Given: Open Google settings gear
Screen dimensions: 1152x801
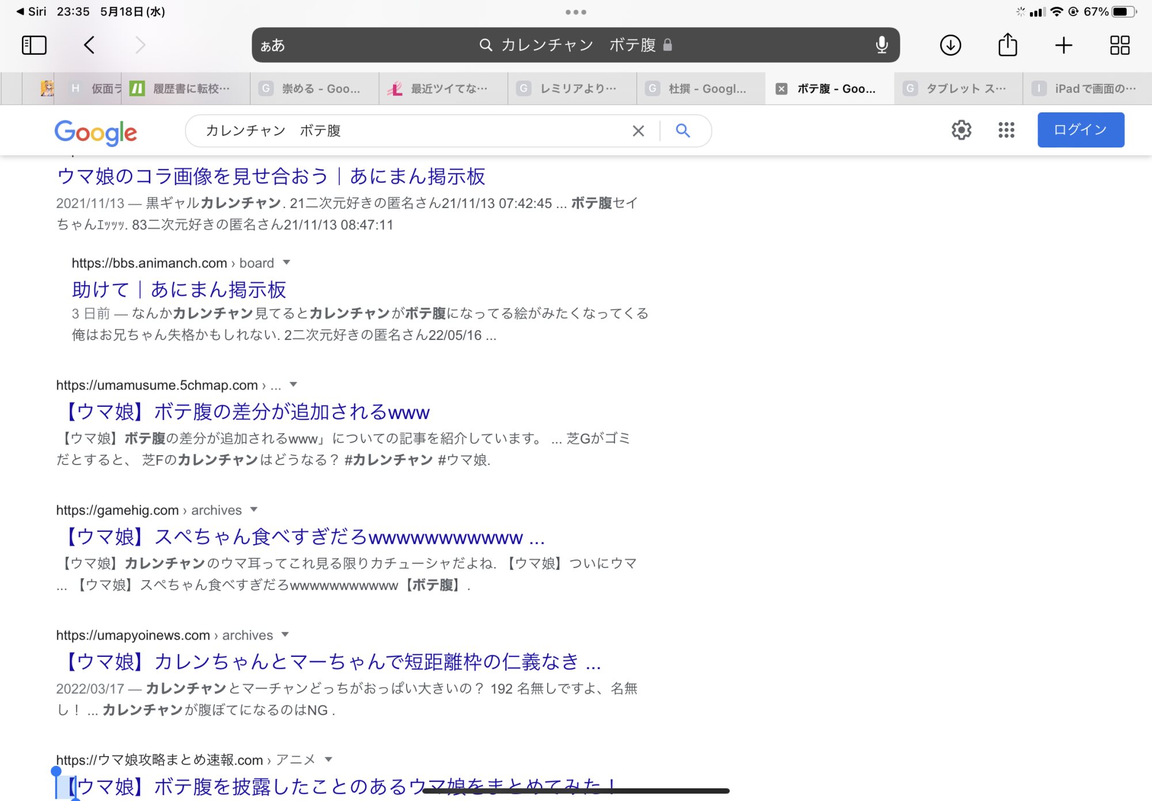Looking at the screenshot, I should (961, 130).
